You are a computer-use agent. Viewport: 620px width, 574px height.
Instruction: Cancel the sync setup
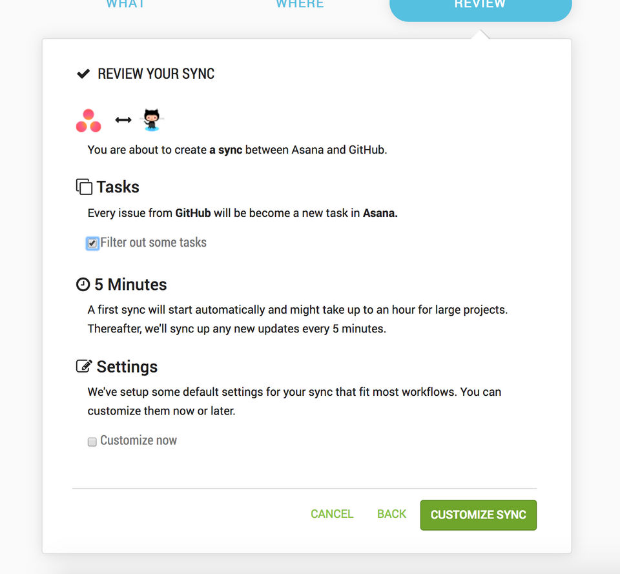point(332,514)
